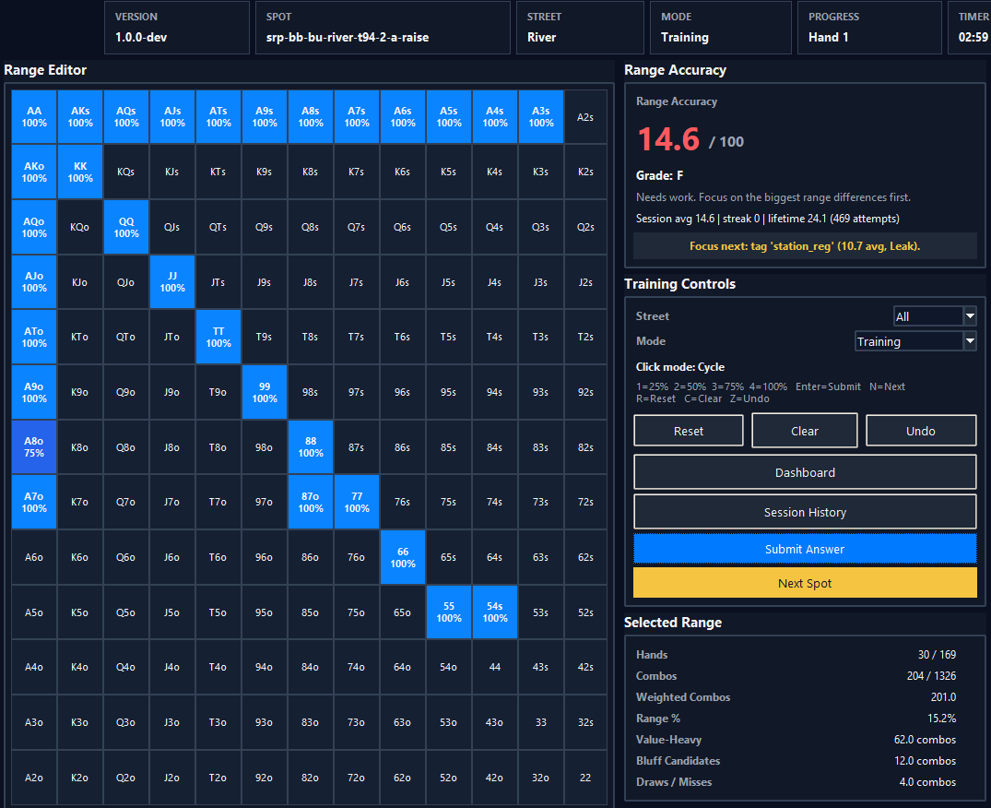
Task: Open the Dashboard
Action: pyautogui.click(x=805, y=472)
